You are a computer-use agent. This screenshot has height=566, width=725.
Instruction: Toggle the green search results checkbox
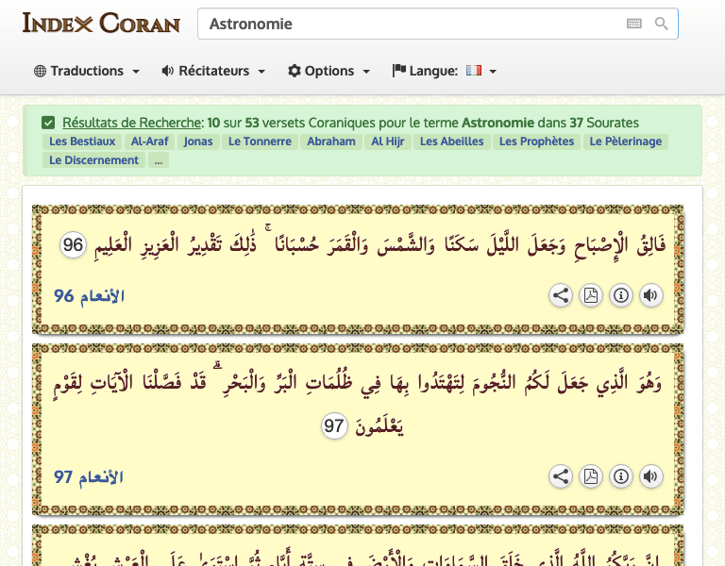48,123
